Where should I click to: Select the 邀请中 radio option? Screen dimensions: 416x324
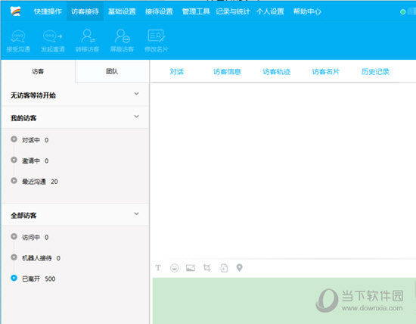click(14, 160)
